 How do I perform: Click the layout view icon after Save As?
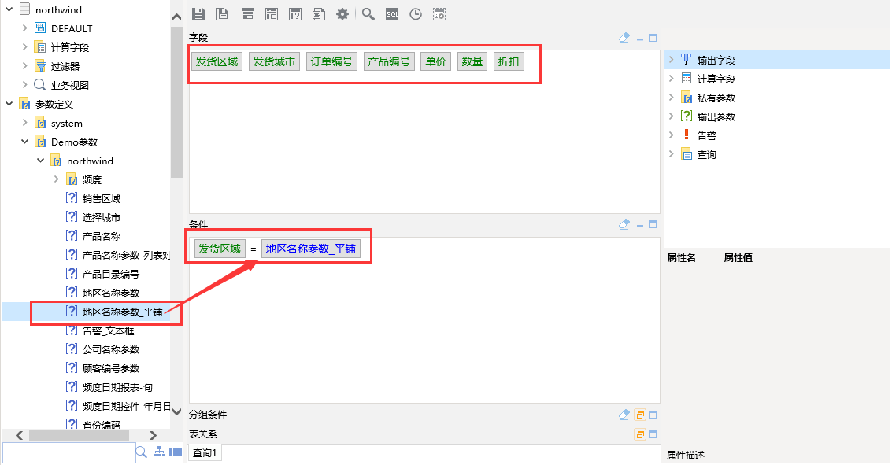coord(248,14)
